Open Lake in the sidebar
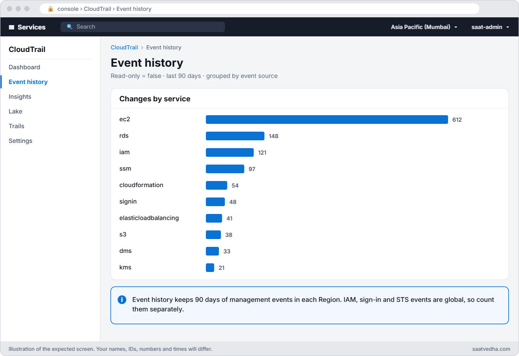The height and width of the screenshot is (356, 519). 16,111
